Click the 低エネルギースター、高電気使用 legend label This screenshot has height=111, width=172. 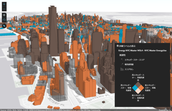150,88
